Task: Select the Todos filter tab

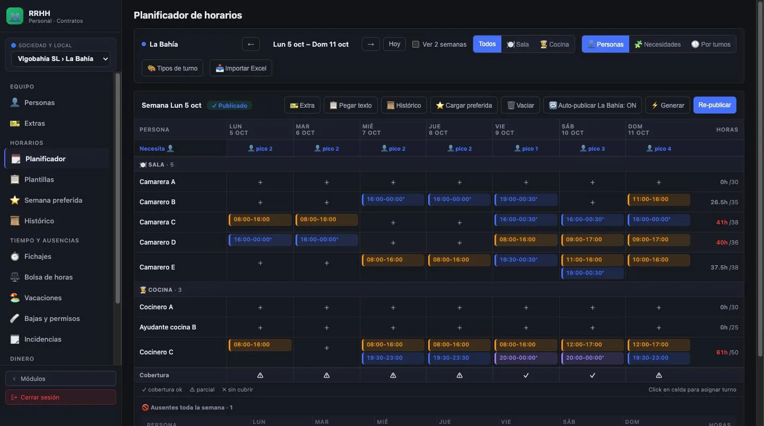Action: pos(487,44)
